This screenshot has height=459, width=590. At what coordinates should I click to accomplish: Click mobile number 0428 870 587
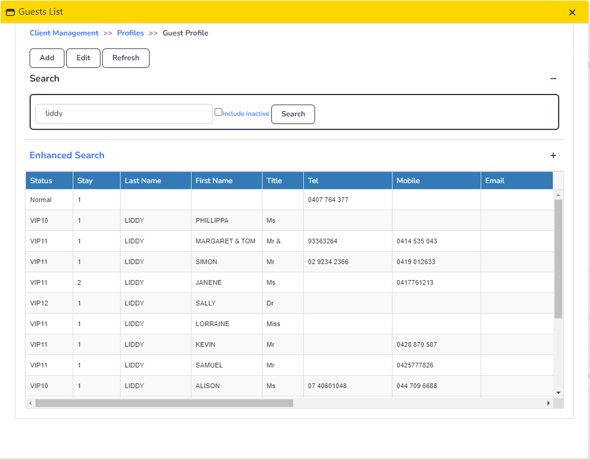[x=417, y=344]
